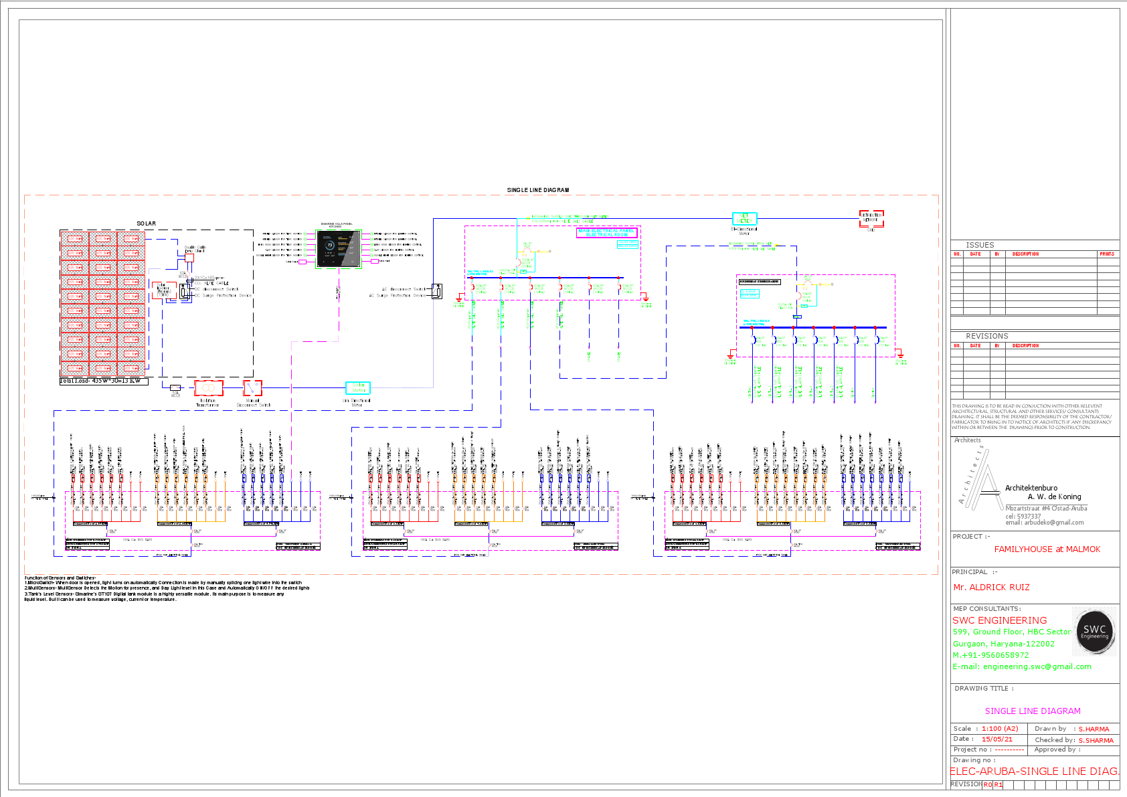The height and width of the screenshot is (797, 1127).
Task: Click the Bimarine Villa Panel touchscreen display
Action: pos(339,248)
